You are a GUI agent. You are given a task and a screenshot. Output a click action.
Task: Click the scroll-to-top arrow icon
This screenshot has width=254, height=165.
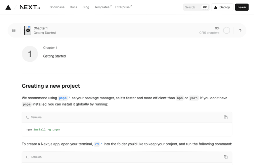pyautogui.click(x=240, y=31)
